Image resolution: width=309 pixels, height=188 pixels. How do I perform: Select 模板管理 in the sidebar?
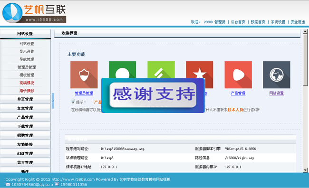coord(27,75)
